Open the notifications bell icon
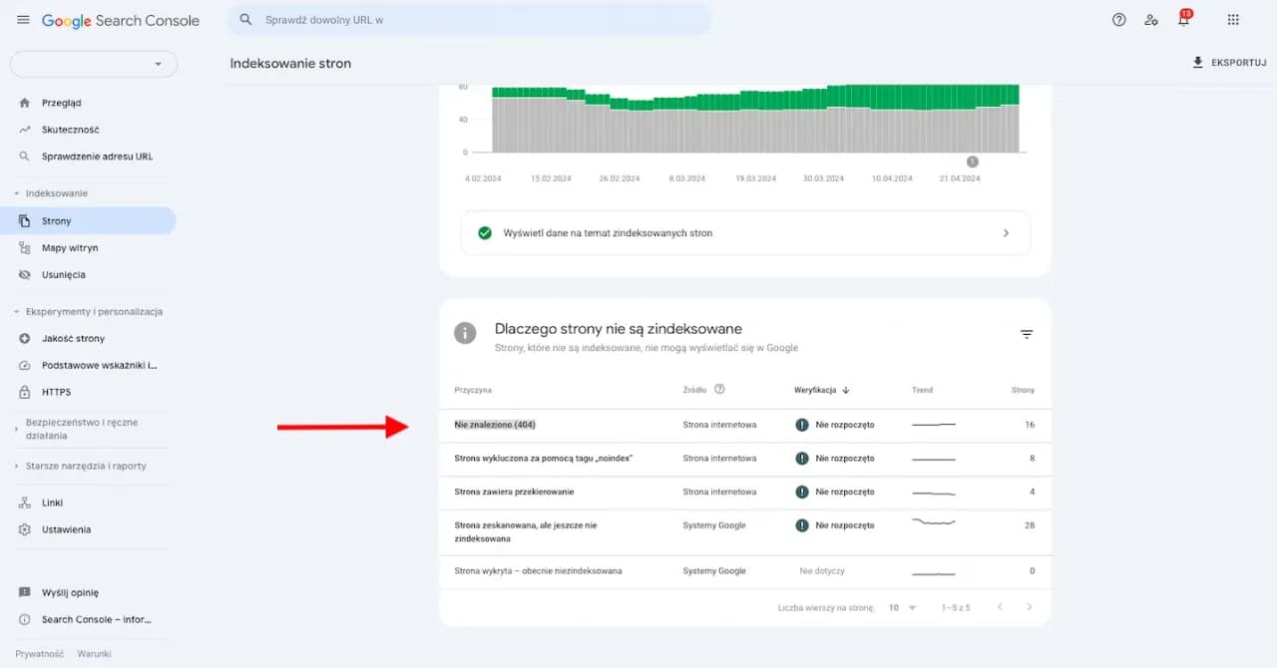 pyautogui.click(x=1183, y=20)
